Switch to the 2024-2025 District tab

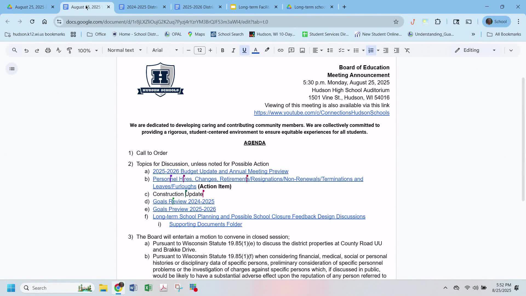coord(142,7)
